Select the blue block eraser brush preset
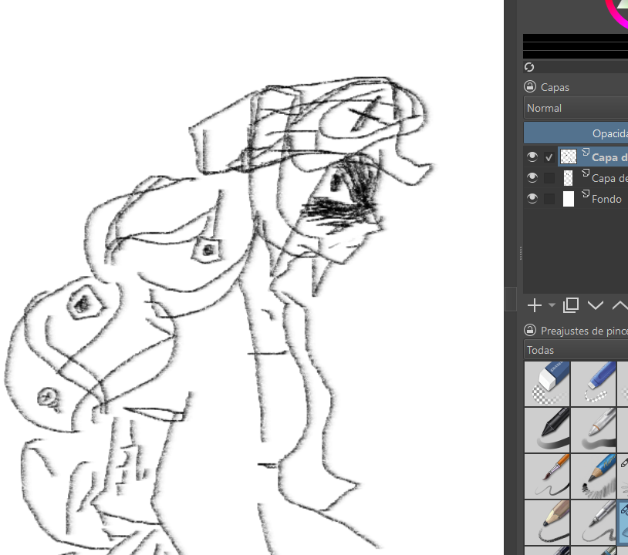Viewport: 628px width, 555px height. pyautogui.click(x=547, y=383)
